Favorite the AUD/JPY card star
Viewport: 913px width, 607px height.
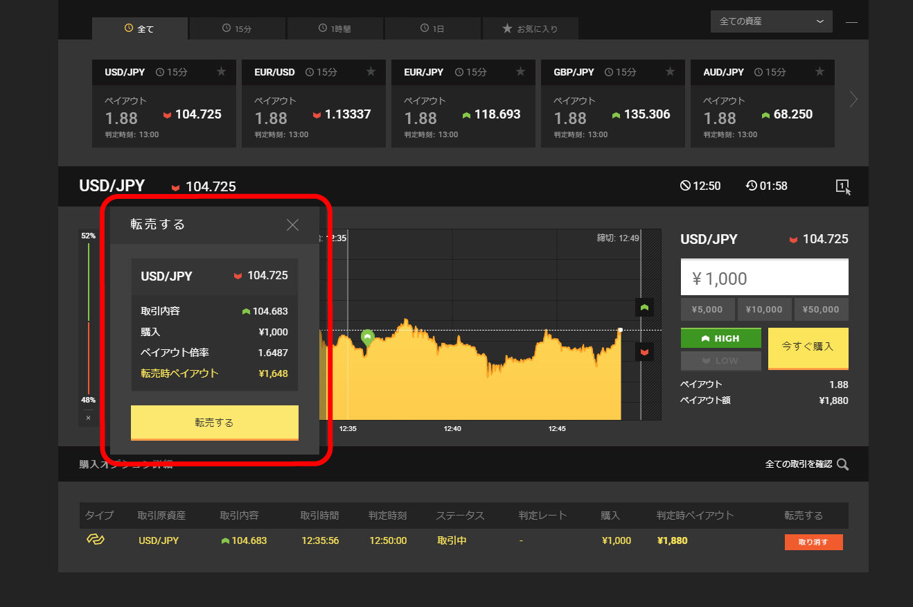click(x=819, y=71)
